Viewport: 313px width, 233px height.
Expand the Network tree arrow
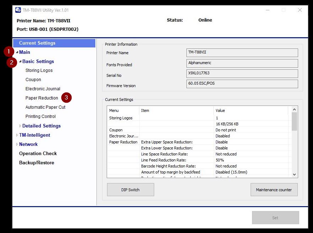(x=17, y=144)
